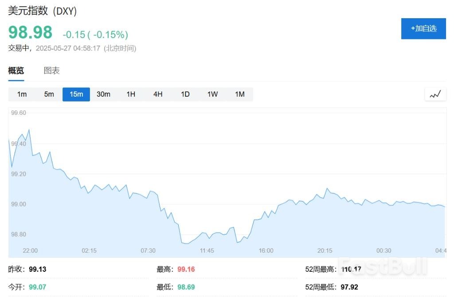This screenshot has height=297, width=454.
Task: Select the 1W weekly interval
Action: point(212,94)
